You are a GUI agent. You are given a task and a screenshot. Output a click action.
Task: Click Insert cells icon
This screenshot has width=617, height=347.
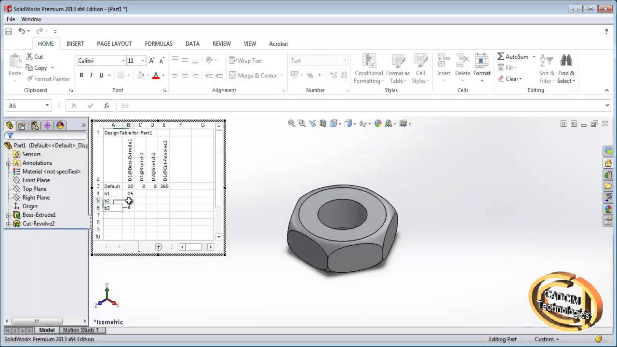[443, 61]
